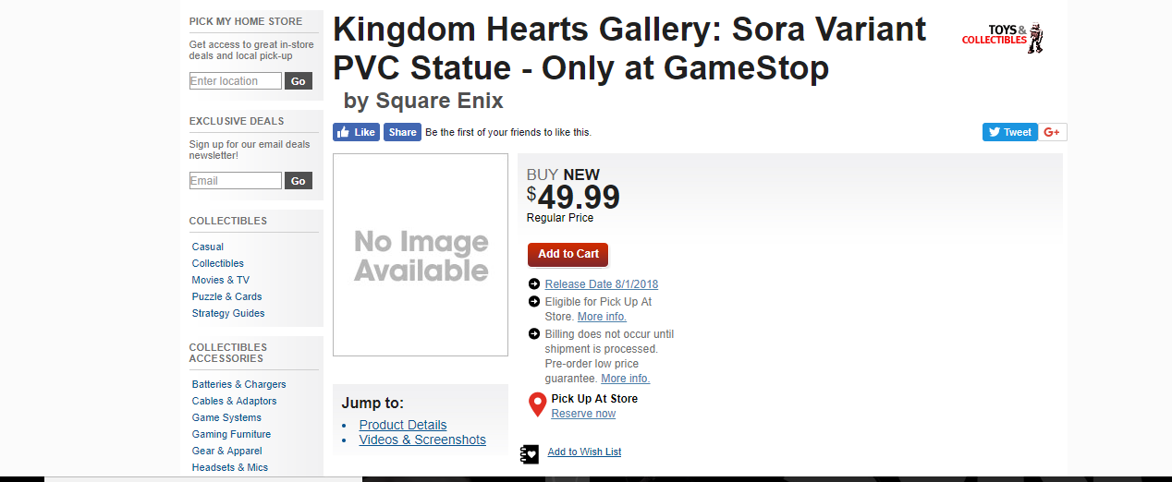The height and width of the screenshot is (482, 1172).
Task: Open the Reserve now link
Action: click(583, 414)
